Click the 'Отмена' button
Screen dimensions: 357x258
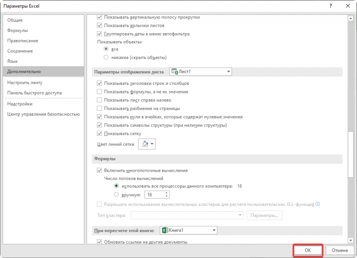[340, 250]
